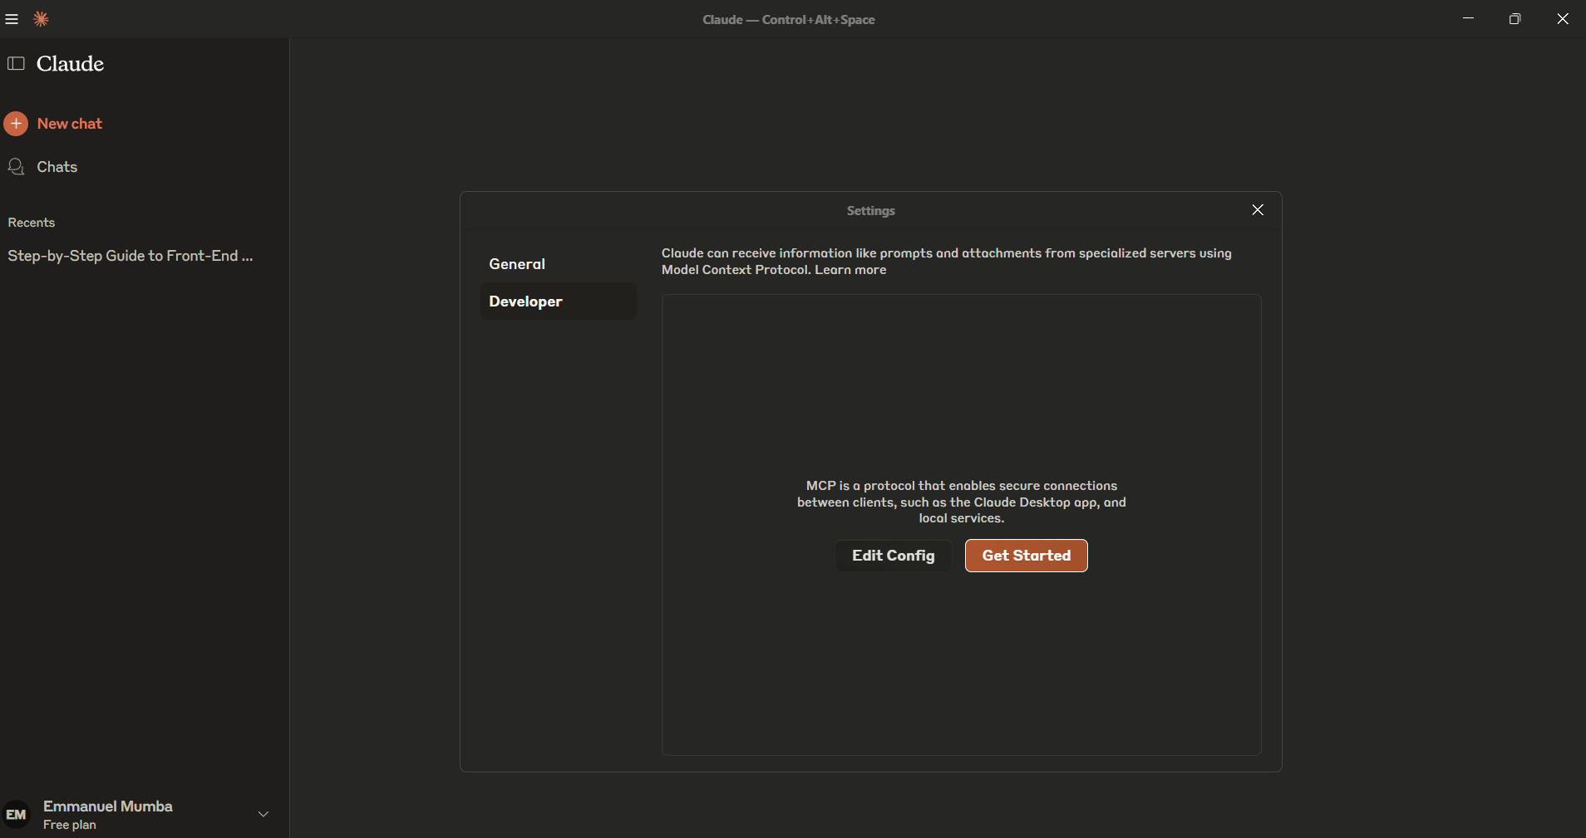Click the Settings dialog title
Viewport: 1586px width, 838px height.
pyautogui.click(x=871, y=211)
